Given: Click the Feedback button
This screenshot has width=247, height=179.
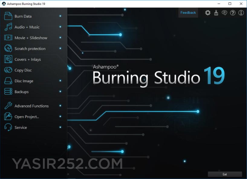Looking at the screenshot, I should point(188,13).
